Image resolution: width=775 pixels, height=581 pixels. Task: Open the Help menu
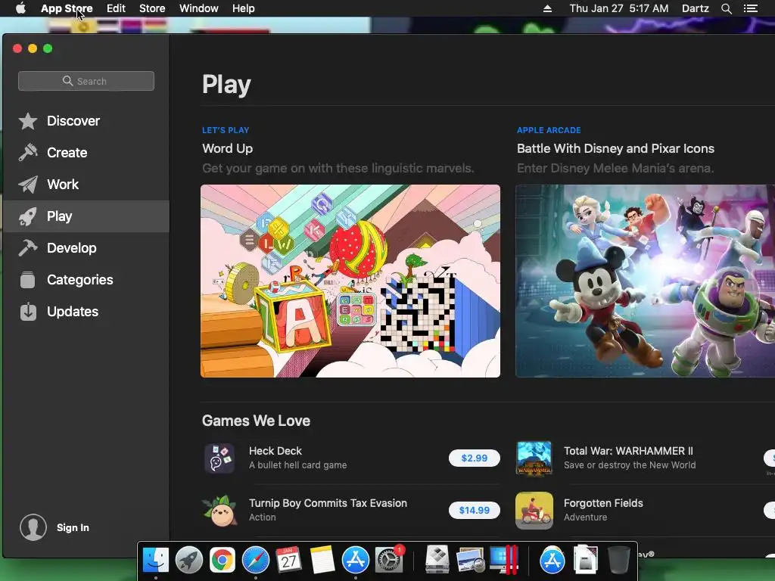244,8
